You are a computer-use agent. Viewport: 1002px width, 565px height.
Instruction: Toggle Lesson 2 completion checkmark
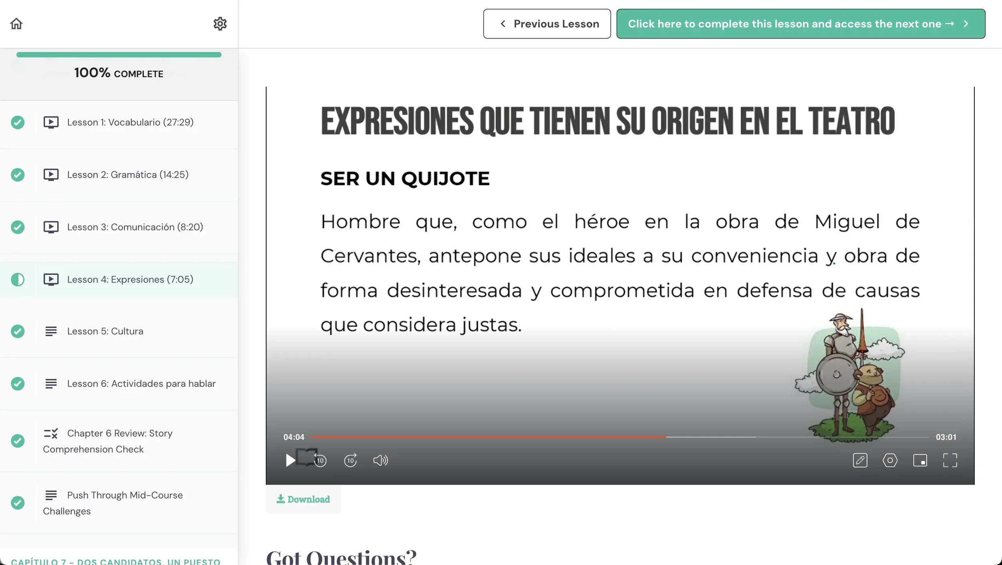(x=18, y=174)
